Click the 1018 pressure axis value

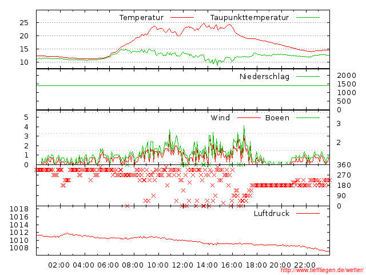pyautogui.click(x=19, y=209)
